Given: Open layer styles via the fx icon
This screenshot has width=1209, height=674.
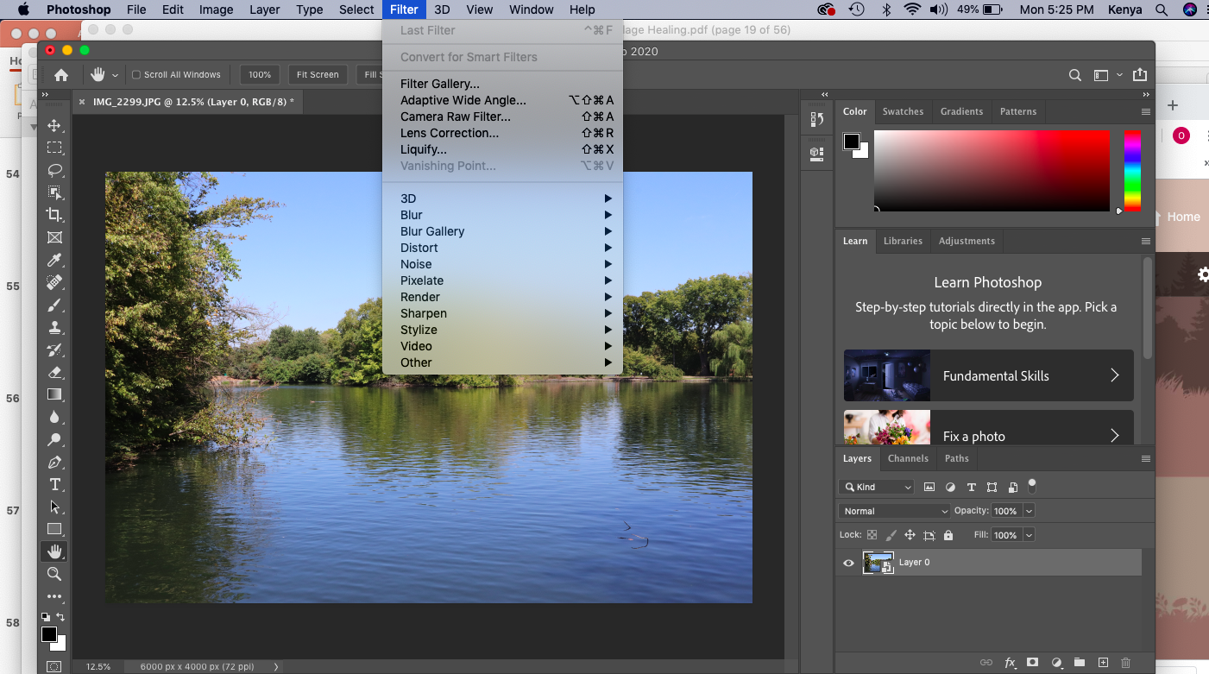Looking at the screenshot, I should tap(1010, 663).
